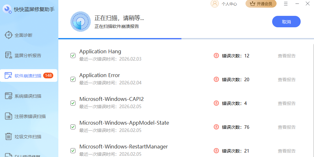Viewport: 314px width, 157px height.
Task: Click the 148 badge on 软件崩溃扫描
Action: pyautogui.click(x=48, y=75)
